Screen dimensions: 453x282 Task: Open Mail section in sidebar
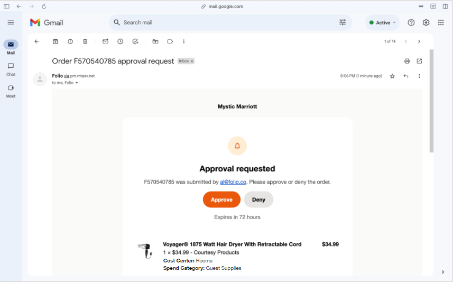[11, 48]
